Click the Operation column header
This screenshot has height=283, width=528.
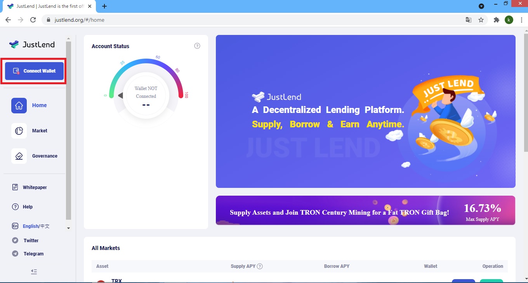tap(493, 266)
